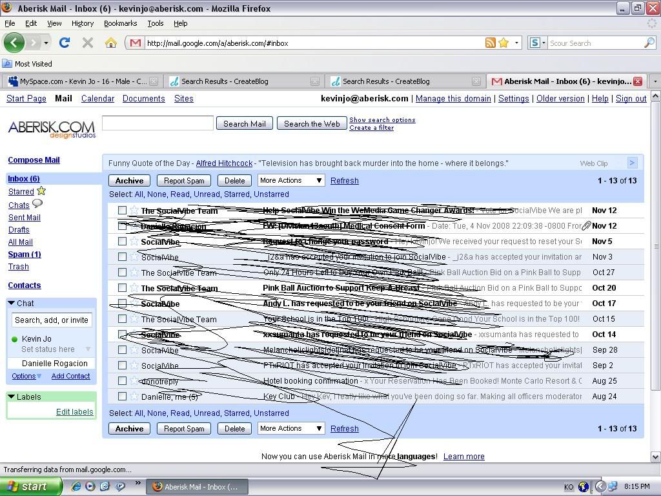Show next Web Clip with the arrow
Screen dimensions: 661x496
click(631, 163)
